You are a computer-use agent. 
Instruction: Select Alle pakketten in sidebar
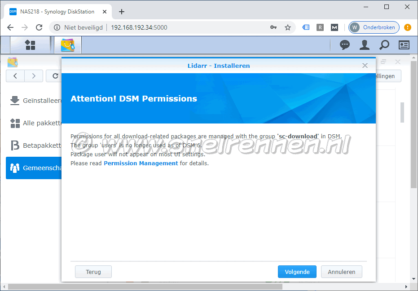coord(34,123)
